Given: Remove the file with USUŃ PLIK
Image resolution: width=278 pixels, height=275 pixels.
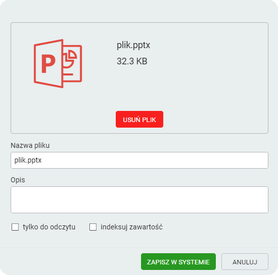Looking at the screenshot, I should click(x=140, y=120).
